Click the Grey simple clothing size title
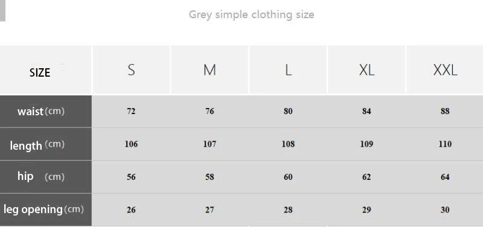Screen dimensions: 483x227 coord(251,14)
